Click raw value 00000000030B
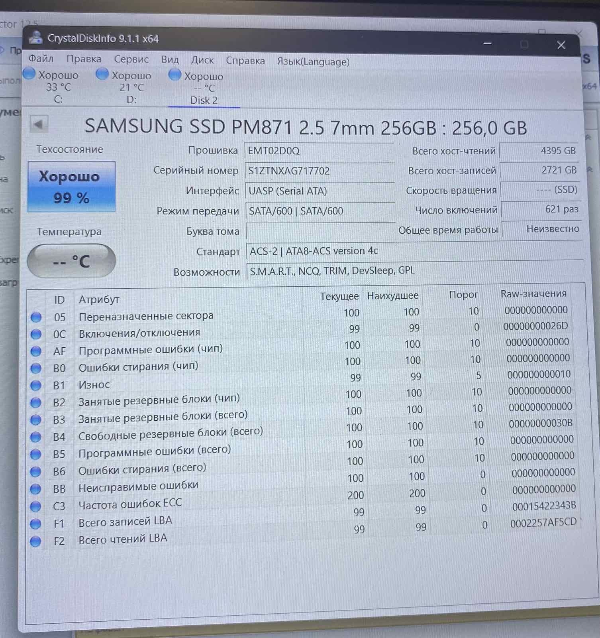Image resolution: width=600 pixels, height=638 pixels. pos(541,423)
